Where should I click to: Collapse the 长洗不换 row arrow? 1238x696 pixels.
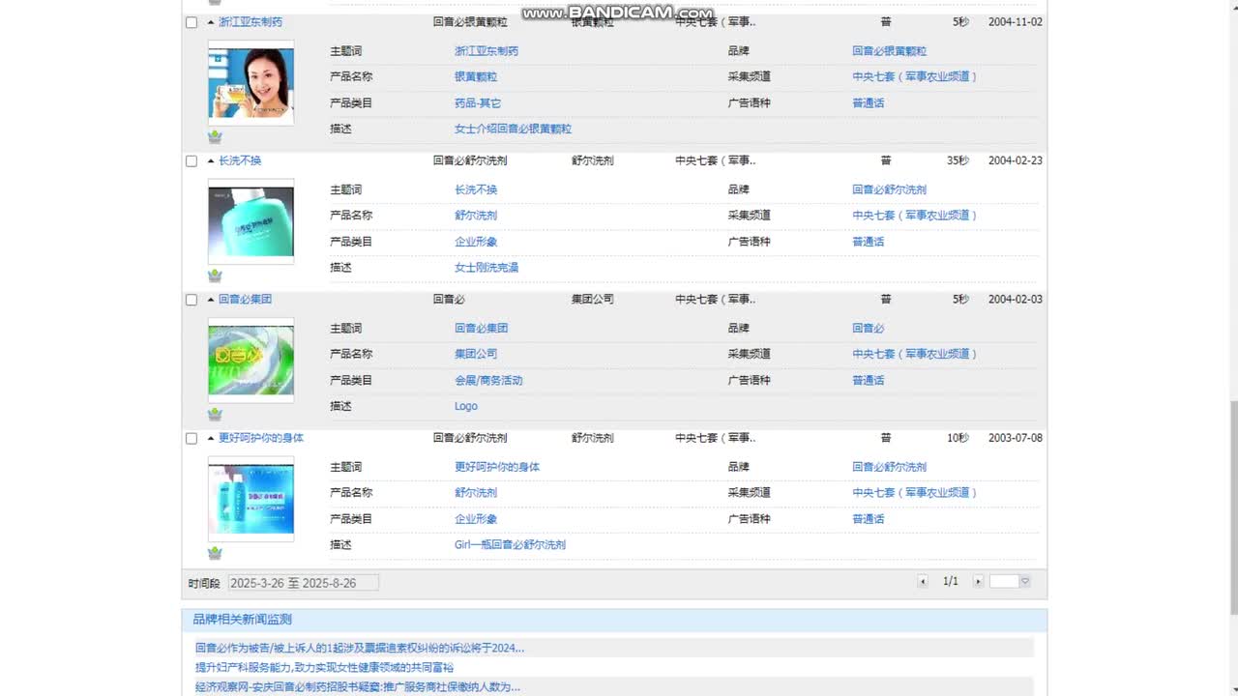click(x=211, y=160)
